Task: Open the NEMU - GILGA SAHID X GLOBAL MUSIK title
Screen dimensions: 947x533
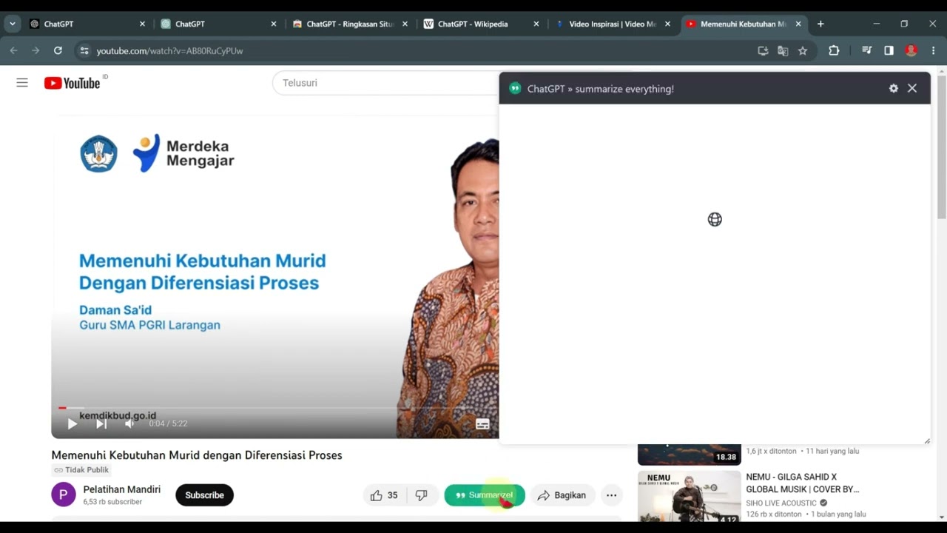Action: point(803,483)
